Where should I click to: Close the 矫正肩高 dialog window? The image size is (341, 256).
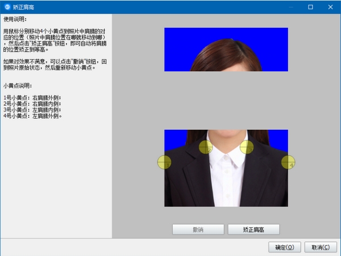click(x=331, y=7)
